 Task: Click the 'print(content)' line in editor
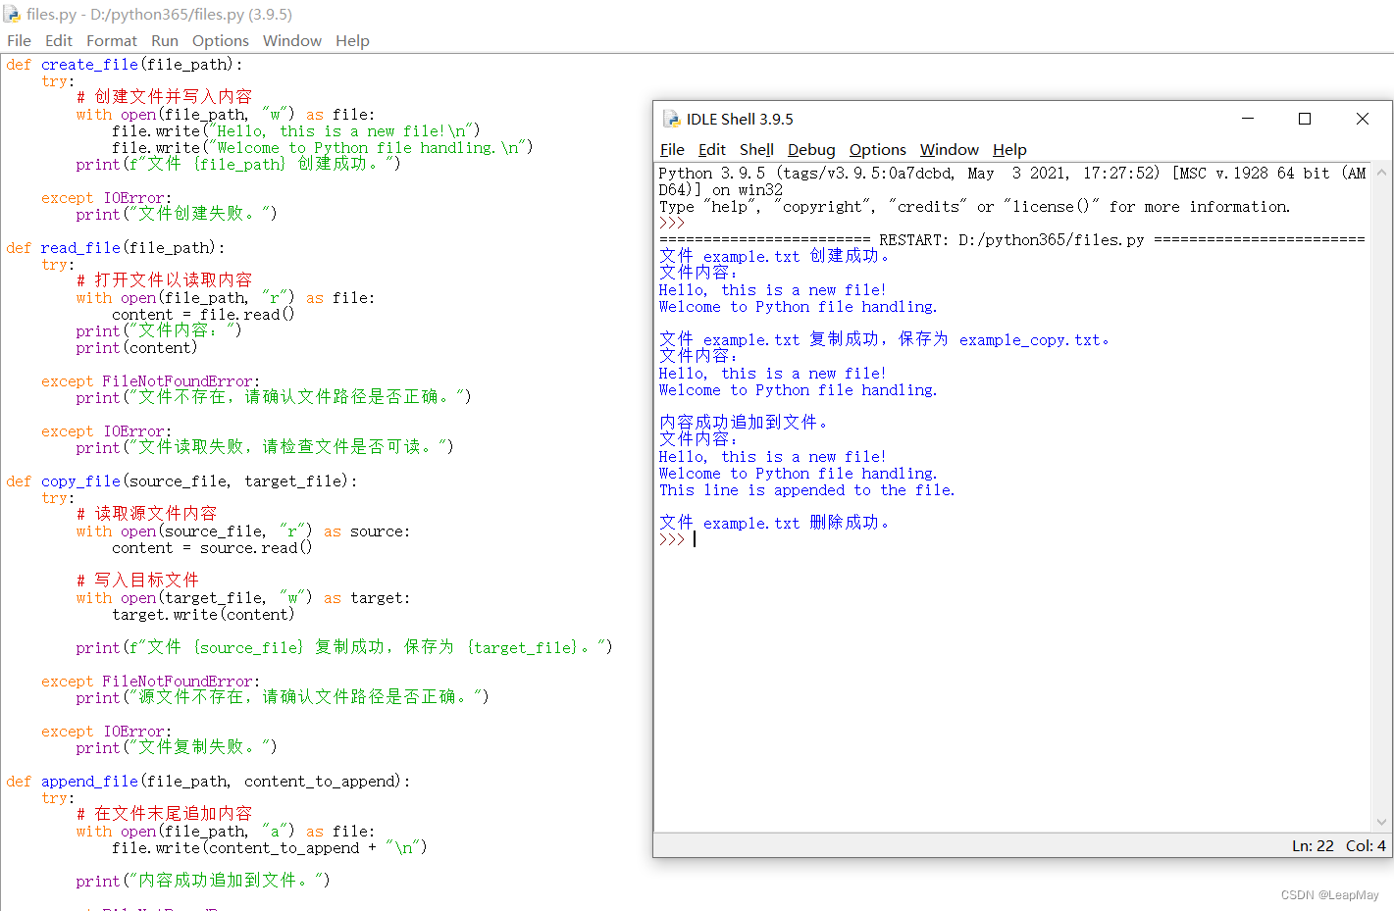[136, 348]
